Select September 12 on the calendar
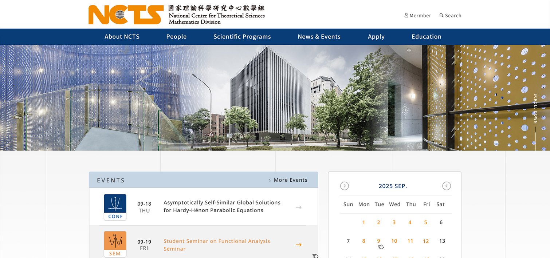This screenshot has height=258, width=550. 426,241
